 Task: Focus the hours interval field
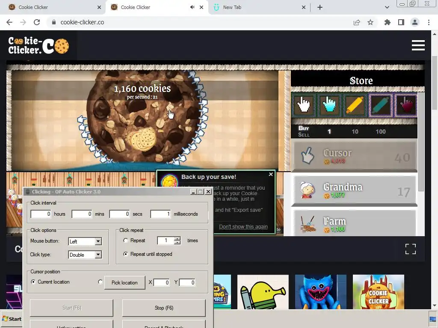point(41,214)
